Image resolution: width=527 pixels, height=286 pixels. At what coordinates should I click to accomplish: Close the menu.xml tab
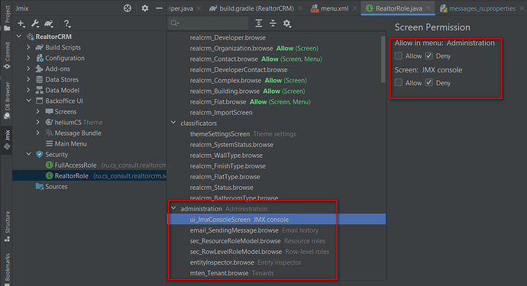tap(355, 8)
